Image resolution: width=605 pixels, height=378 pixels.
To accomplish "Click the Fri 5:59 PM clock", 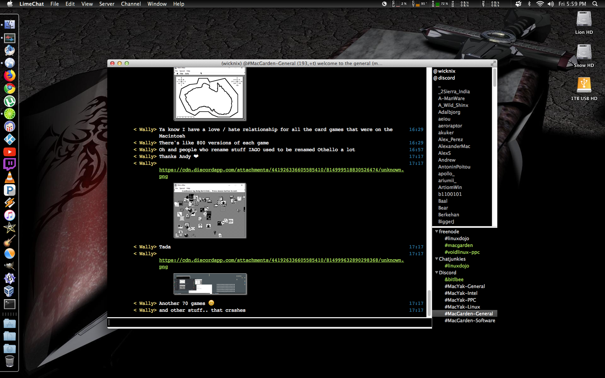I will coord(572,4).
